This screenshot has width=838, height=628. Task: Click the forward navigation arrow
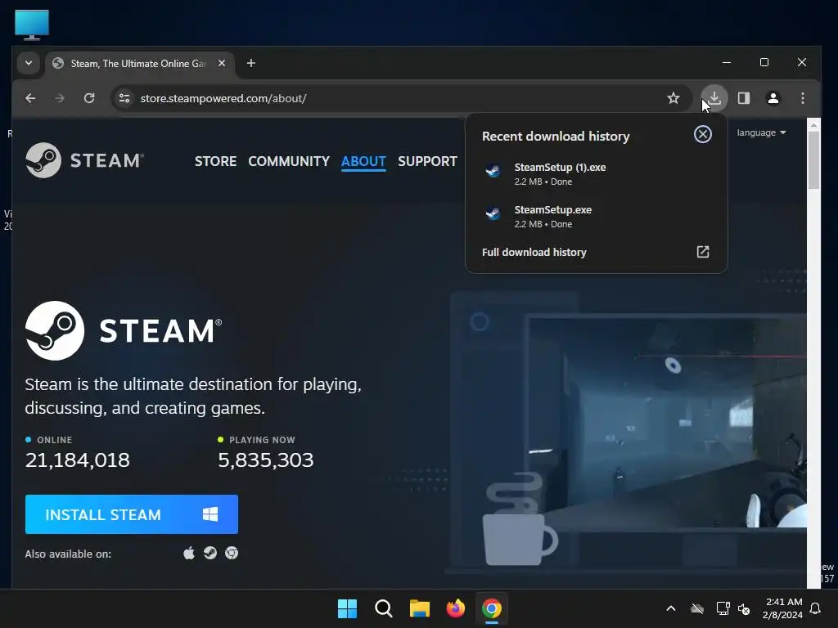tap(60, 98)
